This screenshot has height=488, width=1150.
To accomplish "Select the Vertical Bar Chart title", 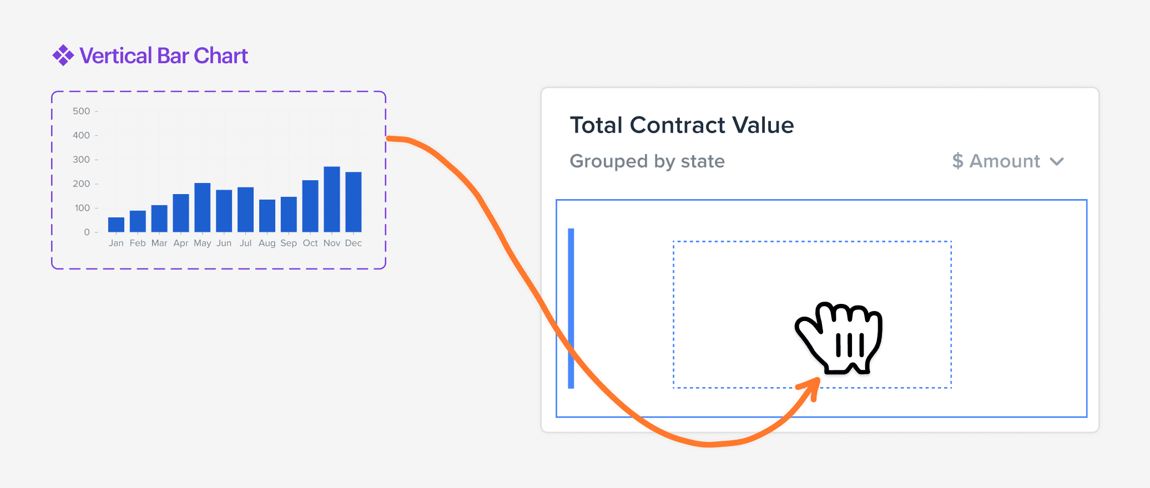I will 164,55.
